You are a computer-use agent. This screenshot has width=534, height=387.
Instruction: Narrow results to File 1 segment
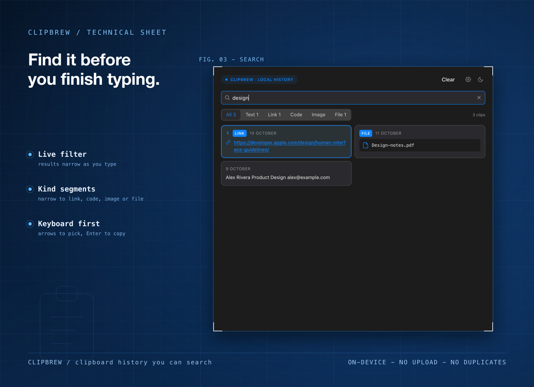click(340, 115)
